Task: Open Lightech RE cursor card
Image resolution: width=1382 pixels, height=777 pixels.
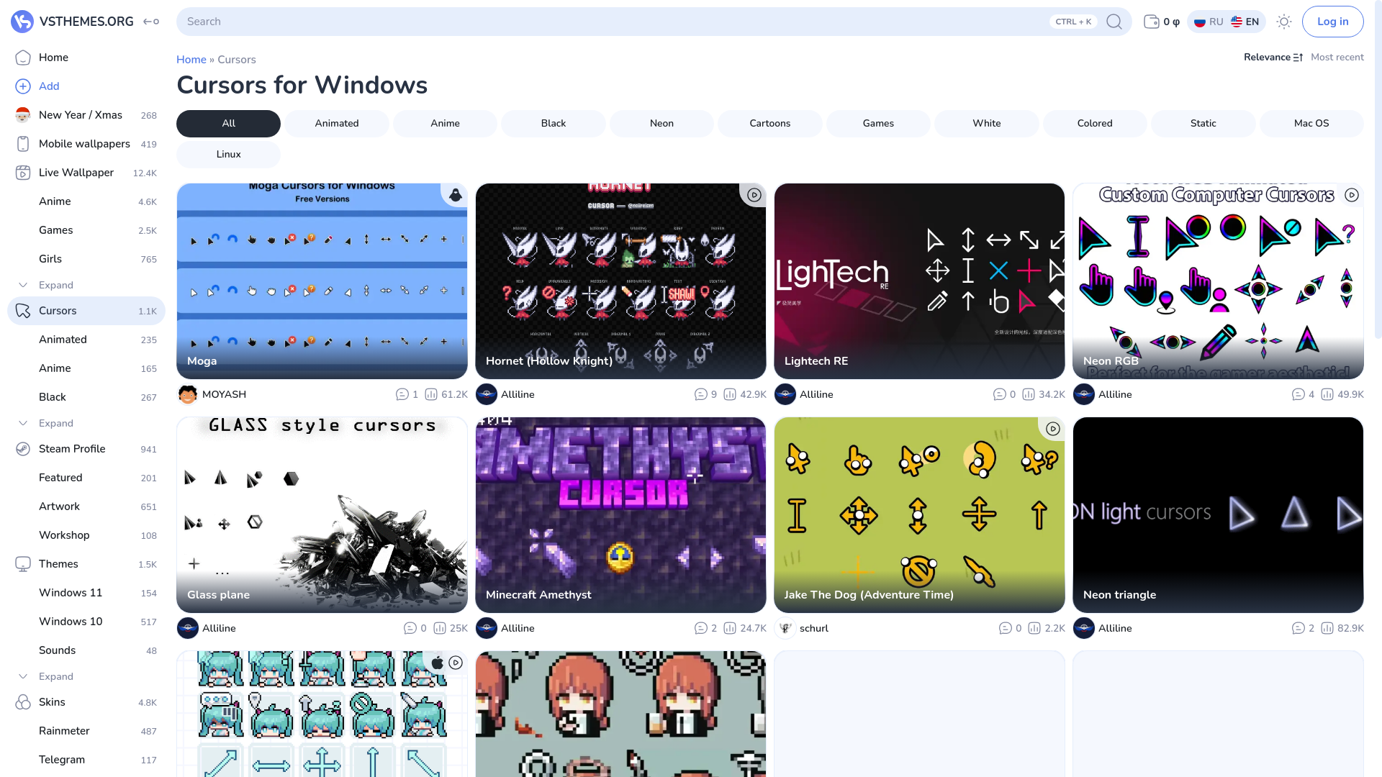Action: click(919, 281)
